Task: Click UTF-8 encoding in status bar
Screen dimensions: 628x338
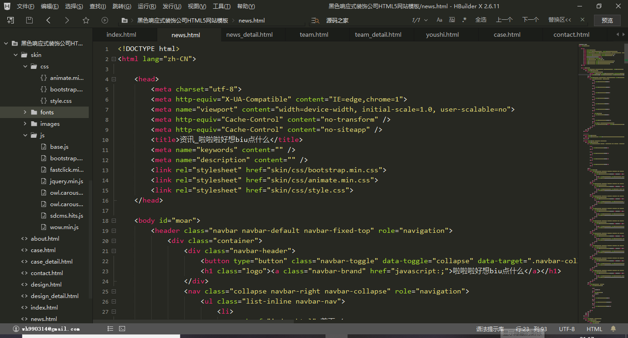Action: 567,329
